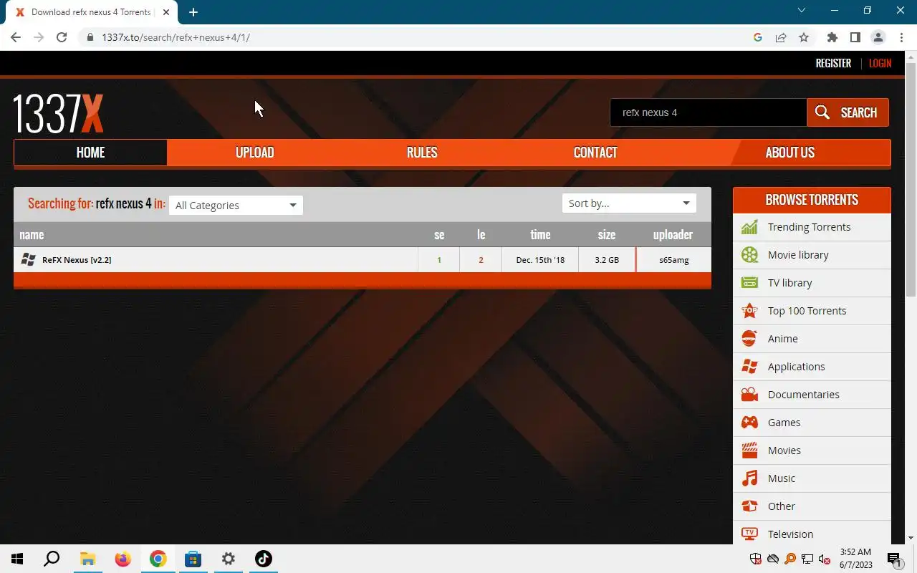Click the page vertical scrollbar
917x573 pixels.
pyautogui.click(x=911, y=179)
